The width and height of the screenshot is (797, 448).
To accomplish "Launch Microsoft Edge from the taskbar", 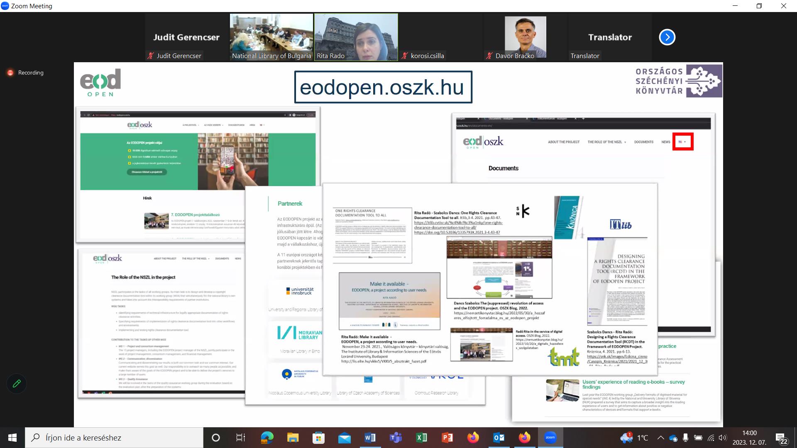I will click(267, 438).
